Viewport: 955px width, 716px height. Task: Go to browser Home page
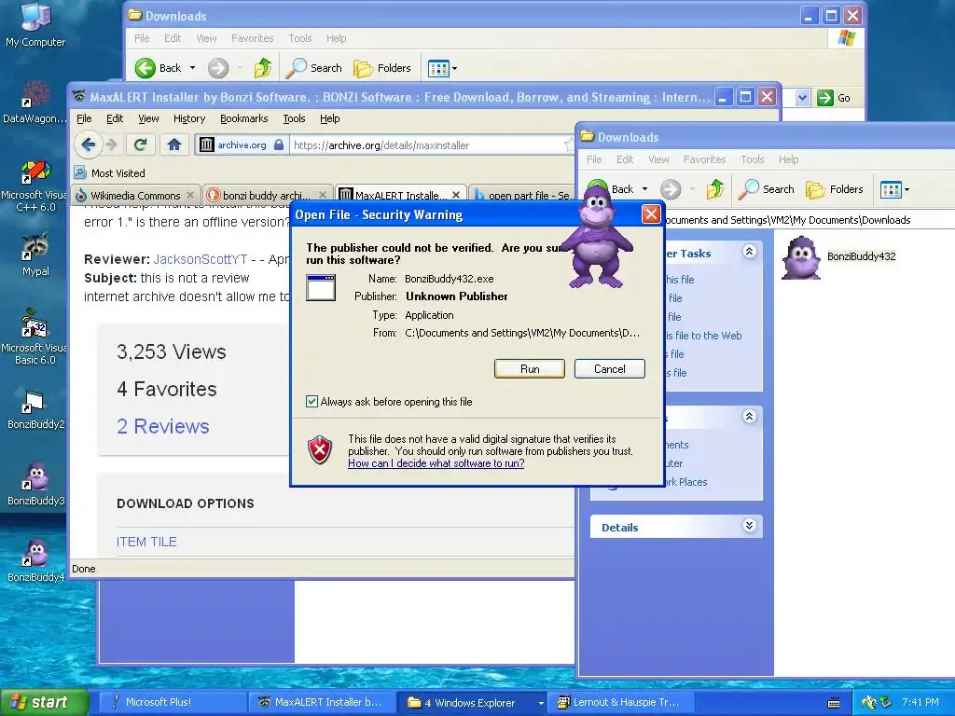(x=174, y=145)
